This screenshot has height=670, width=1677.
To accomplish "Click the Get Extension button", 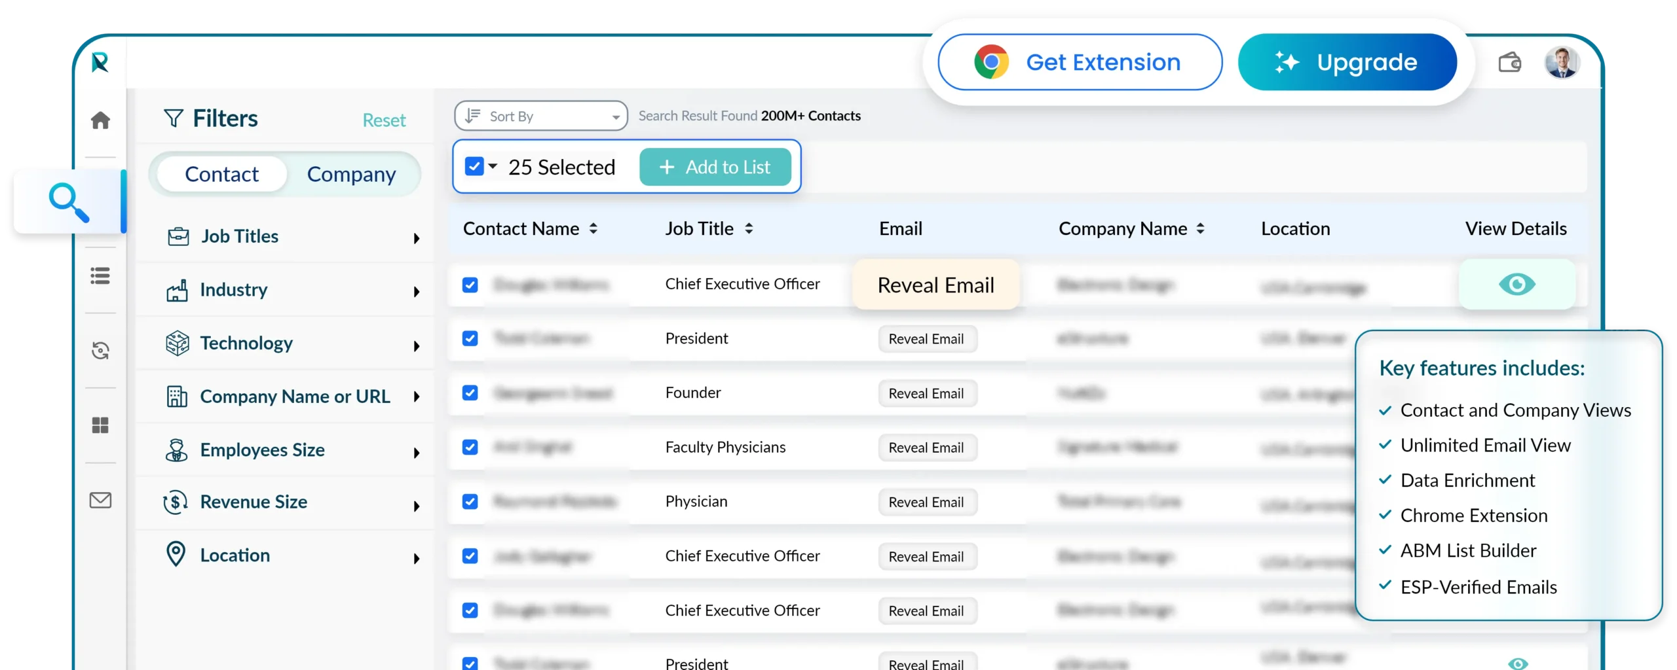I will (1079, 62).
